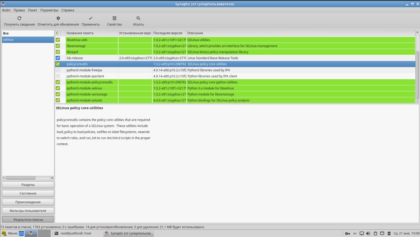Viewport: 420px width, 237px height.
Task: Click the key icon in the system tray
Action: click(x=348, y=234)
